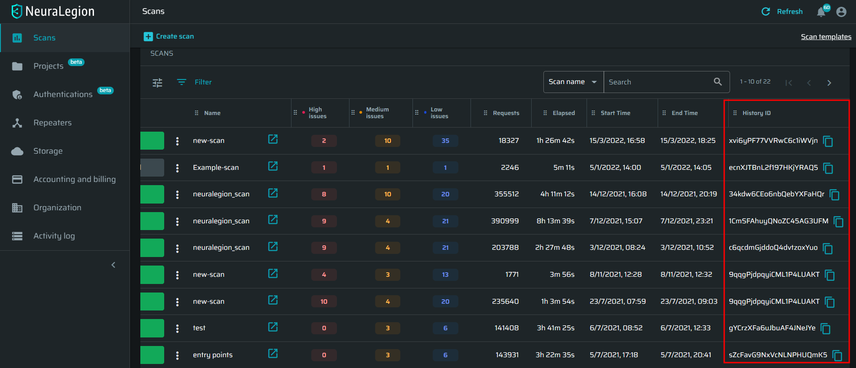Open Example-scan in new tab icon
This screenshot has width=856, height=368.
(273, 166)
